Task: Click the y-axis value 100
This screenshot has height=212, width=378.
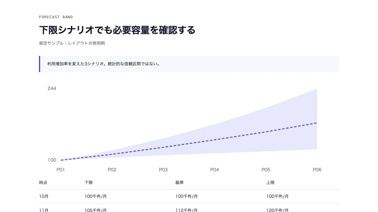Action: click(x=52, y=160)
